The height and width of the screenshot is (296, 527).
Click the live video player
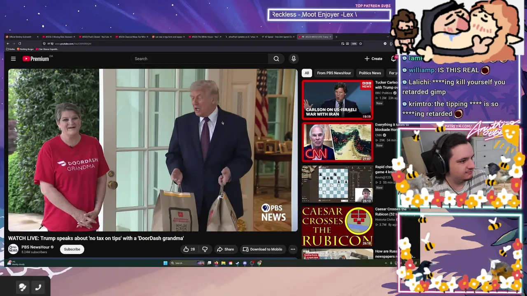[x=153, y=150]
